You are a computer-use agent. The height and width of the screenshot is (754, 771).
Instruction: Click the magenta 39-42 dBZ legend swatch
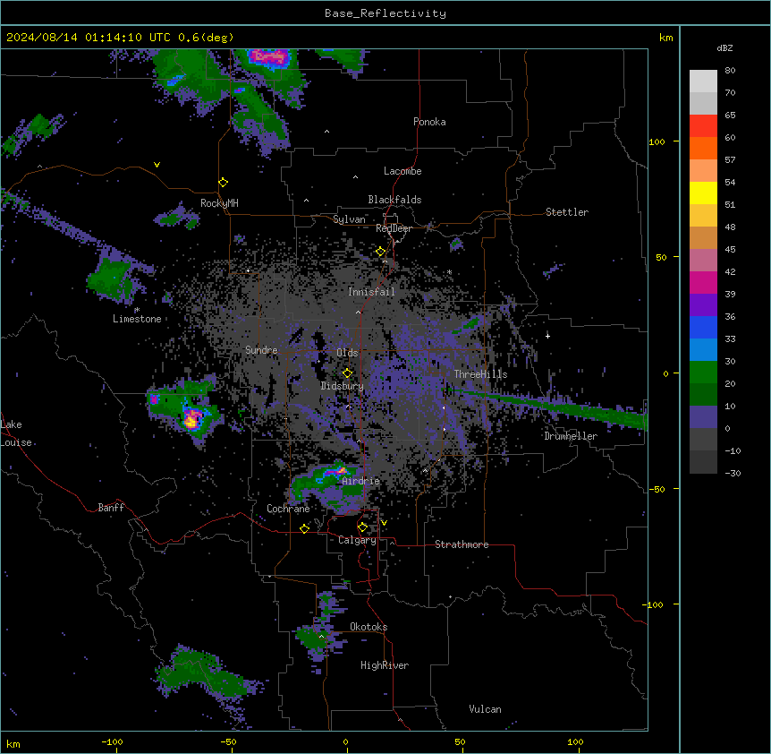coord(703,282)
